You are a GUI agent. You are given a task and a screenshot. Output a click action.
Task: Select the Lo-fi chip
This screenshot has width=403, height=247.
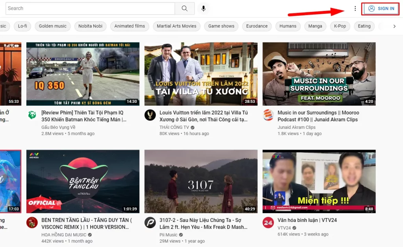22,26
